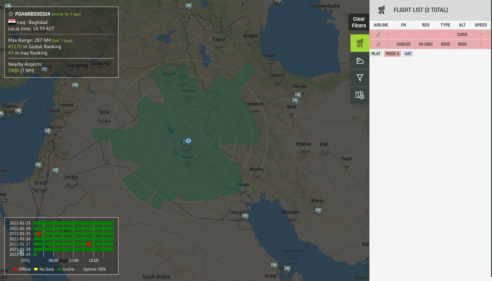The width and height of the screenshot is (492, 281).
Task: Sort flight list by REG column
Action: [426, 25]
